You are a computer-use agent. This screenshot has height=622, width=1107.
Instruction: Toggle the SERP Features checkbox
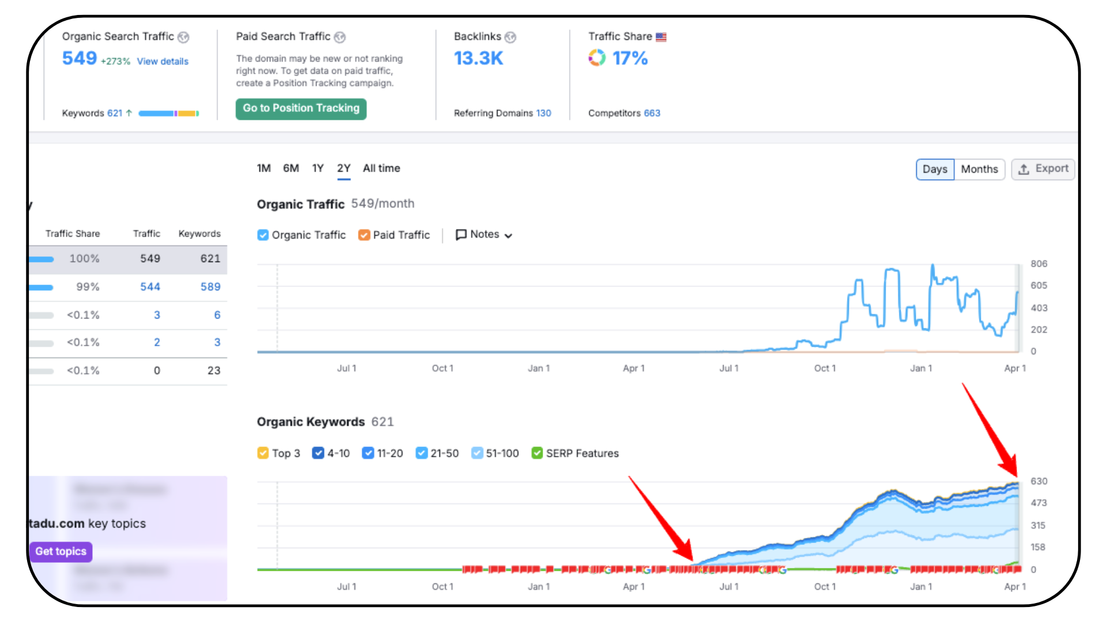pyautogui.click(x=537, y=453)
